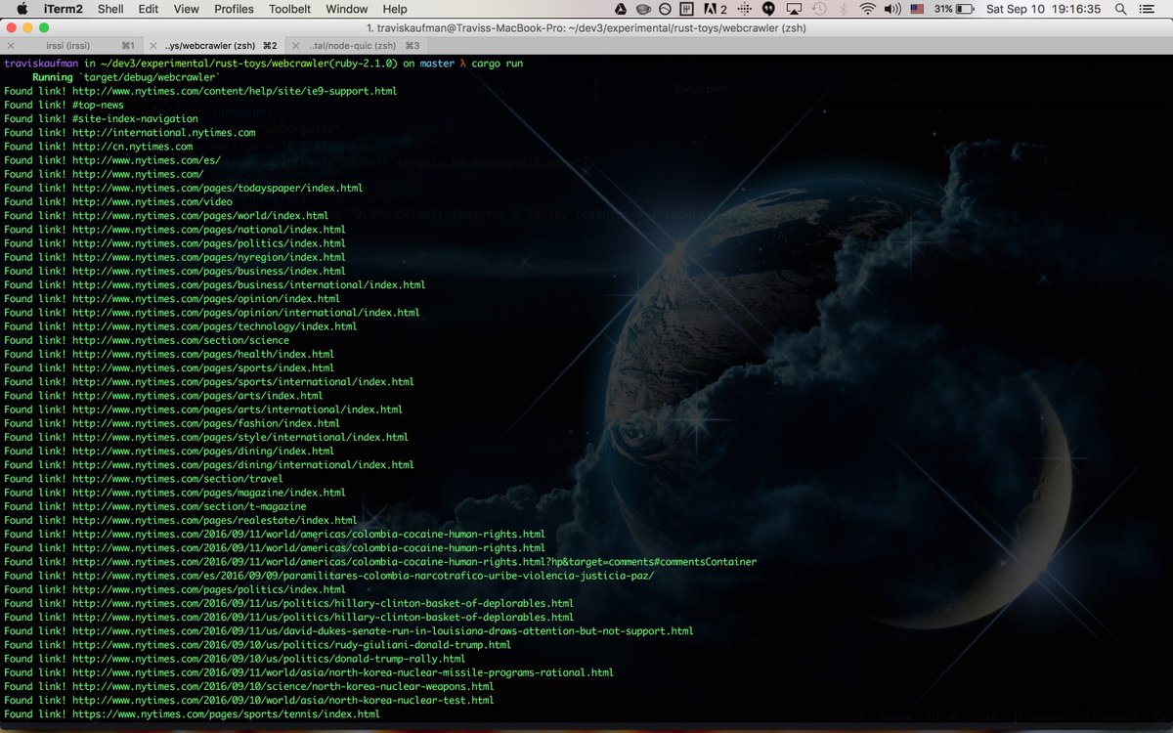Click the north-korea-nuclear-weapons.html URL
This screenshot has height=733, width=1173.
pos(283,686)
